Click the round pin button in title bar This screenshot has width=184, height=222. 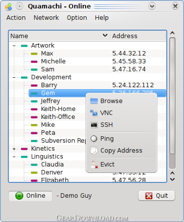(19, 6)
